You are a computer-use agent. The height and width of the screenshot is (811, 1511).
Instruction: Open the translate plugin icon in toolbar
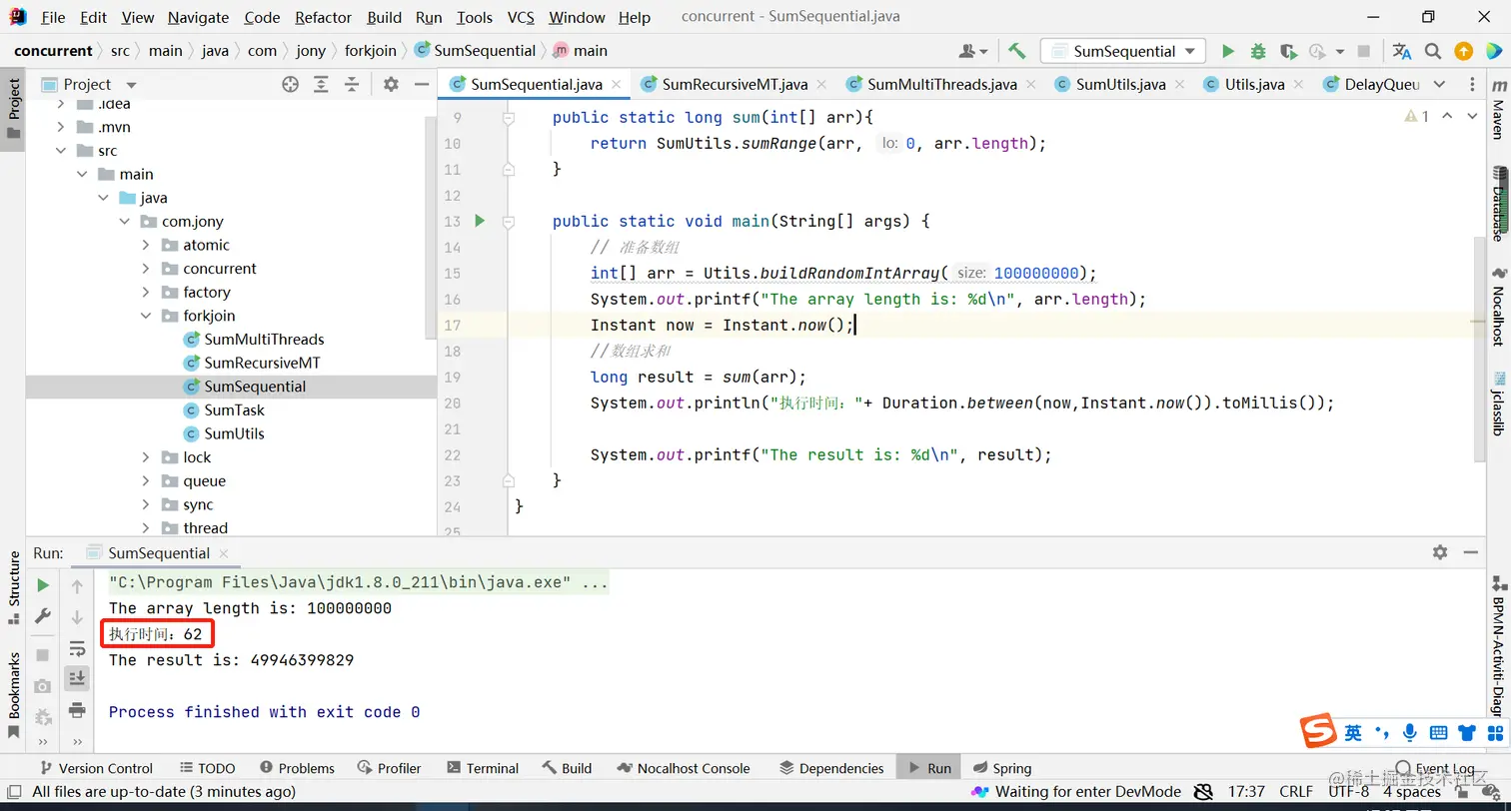(1402, 51)
